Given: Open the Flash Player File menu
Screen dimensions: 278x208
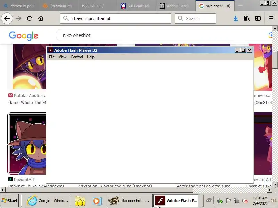Looking at the screenshot, I should click(52, 57).
